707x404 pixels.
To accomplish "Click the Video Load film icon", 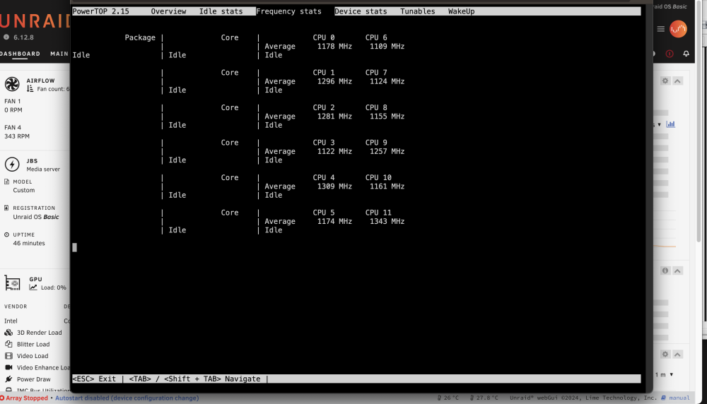I will (8, 356).
